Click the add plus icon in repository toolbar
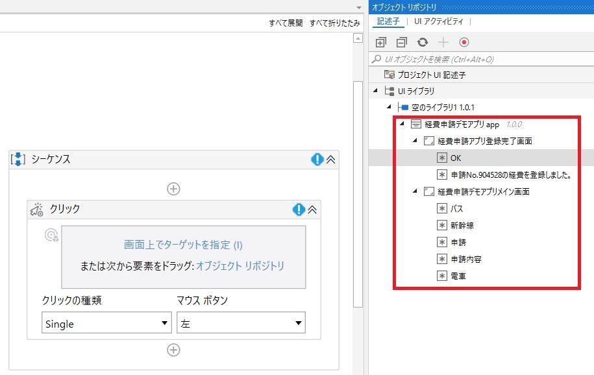The image size is (594, 375). tap(443, 42)
